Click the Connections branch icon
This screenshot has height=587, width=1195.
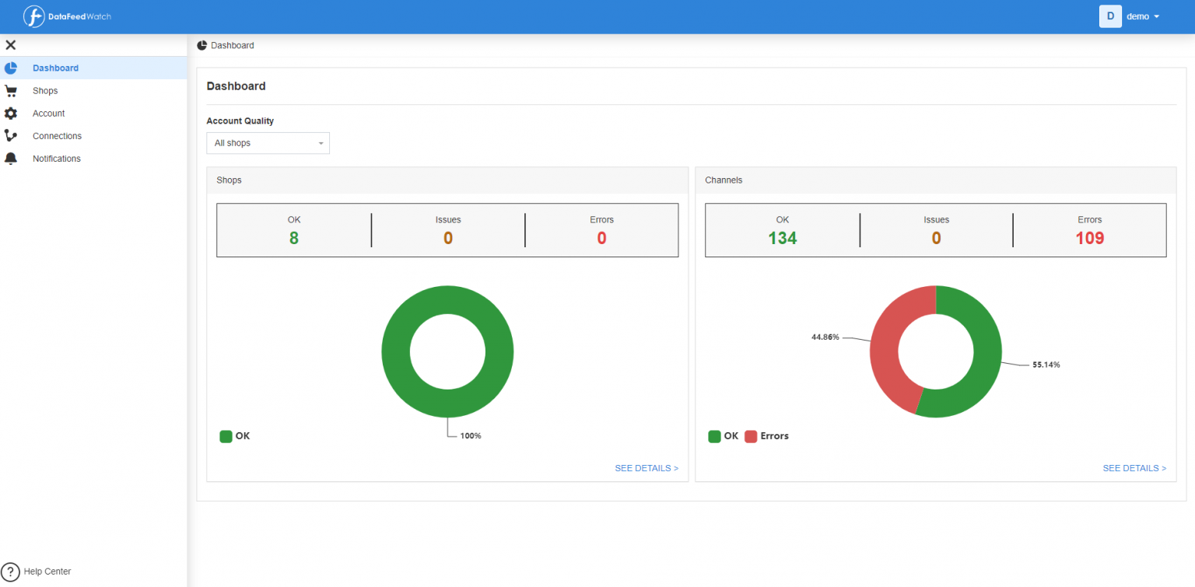point(11,135)
